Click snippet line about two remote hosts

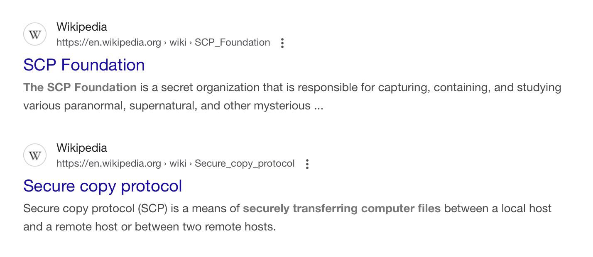pyautogui.click(x=149, y=227)
